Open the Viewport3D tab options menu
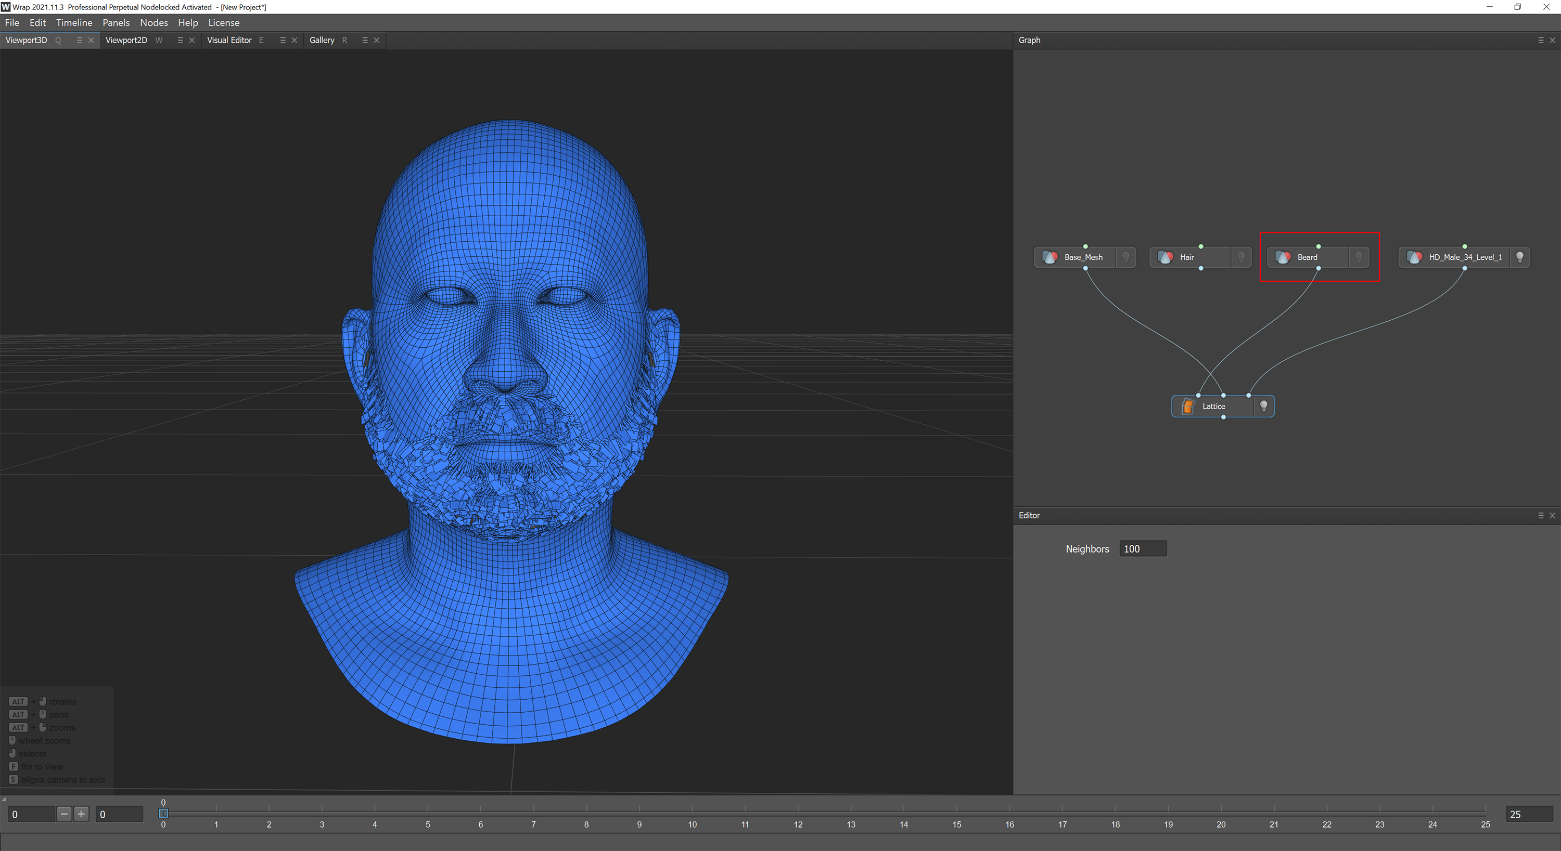This screenshot has height=851, width=1561. click(80, 40)
